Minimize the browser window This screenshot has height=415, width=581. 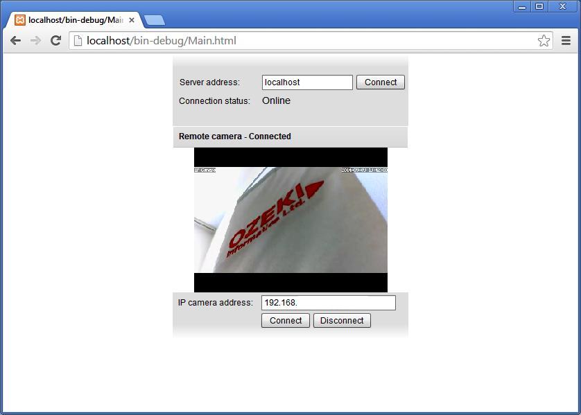[x=522, y=6]
